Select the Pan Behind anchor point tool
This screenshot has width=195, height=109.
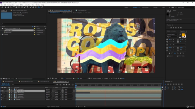click(19, 7)
